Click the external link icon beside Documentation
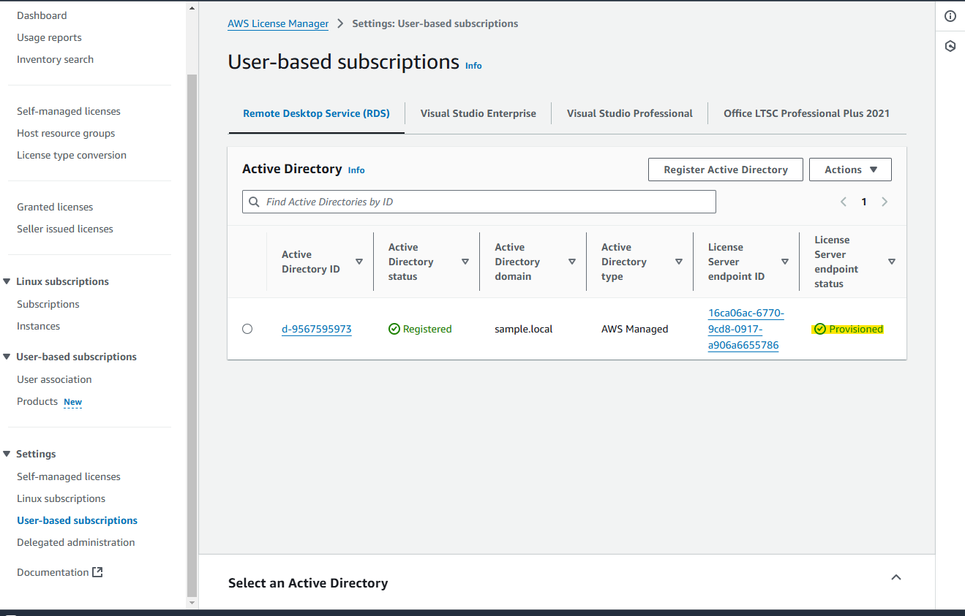 97,572
